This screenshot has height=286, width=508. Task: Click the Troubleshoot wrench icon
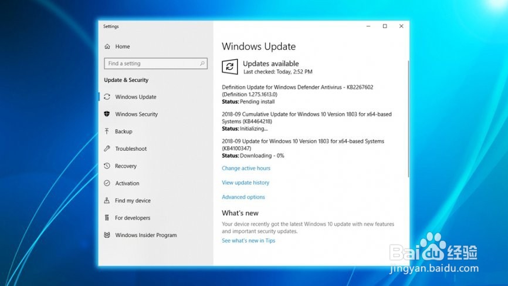[x=107, y=149]
